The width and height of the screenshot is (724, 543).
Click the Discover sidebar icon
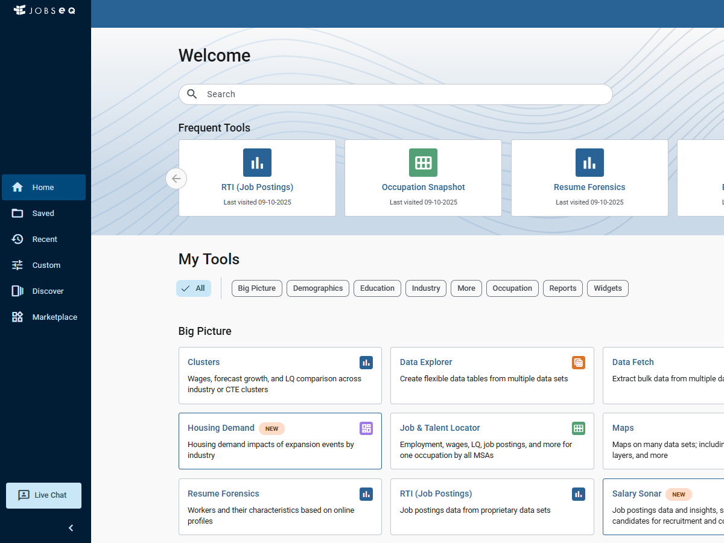[x=17, y=291]
